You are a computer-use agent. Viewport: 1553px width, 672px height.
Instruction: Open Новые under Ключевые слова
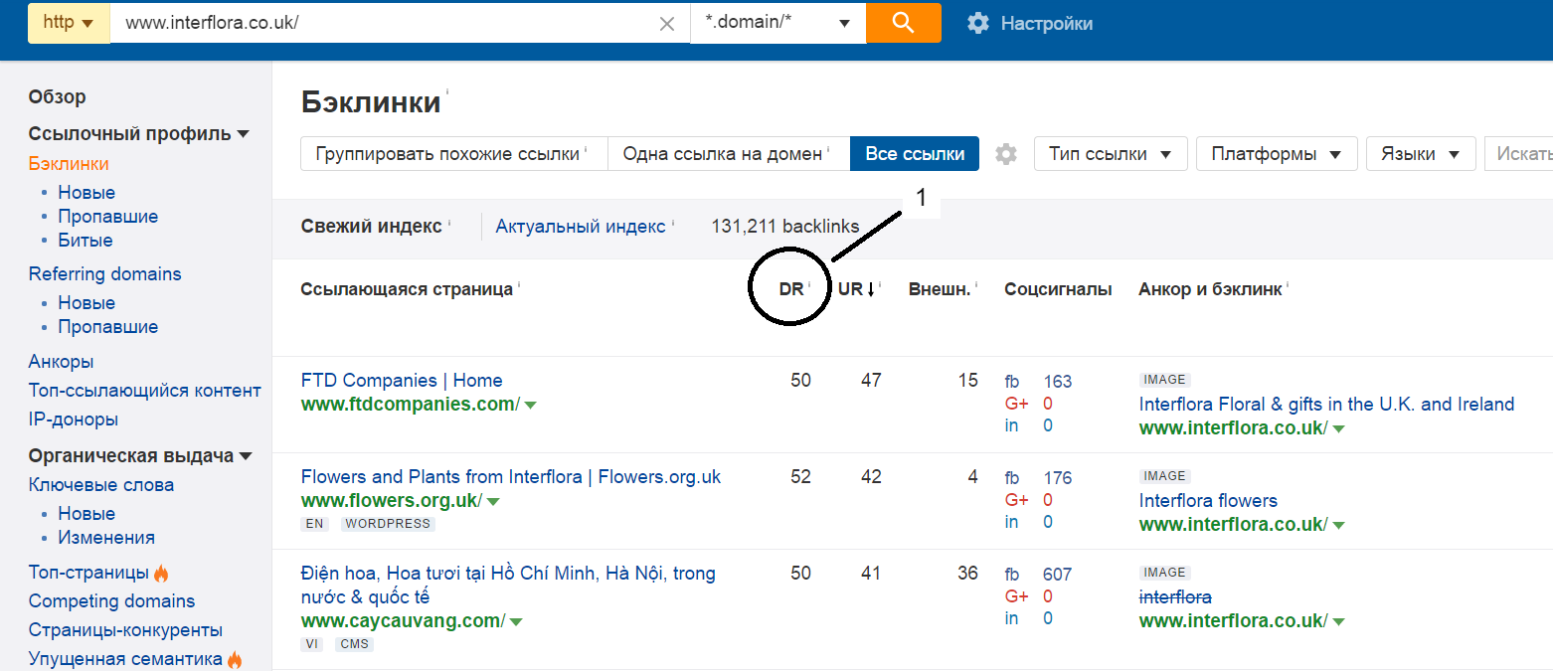click(x=86, y=514)
